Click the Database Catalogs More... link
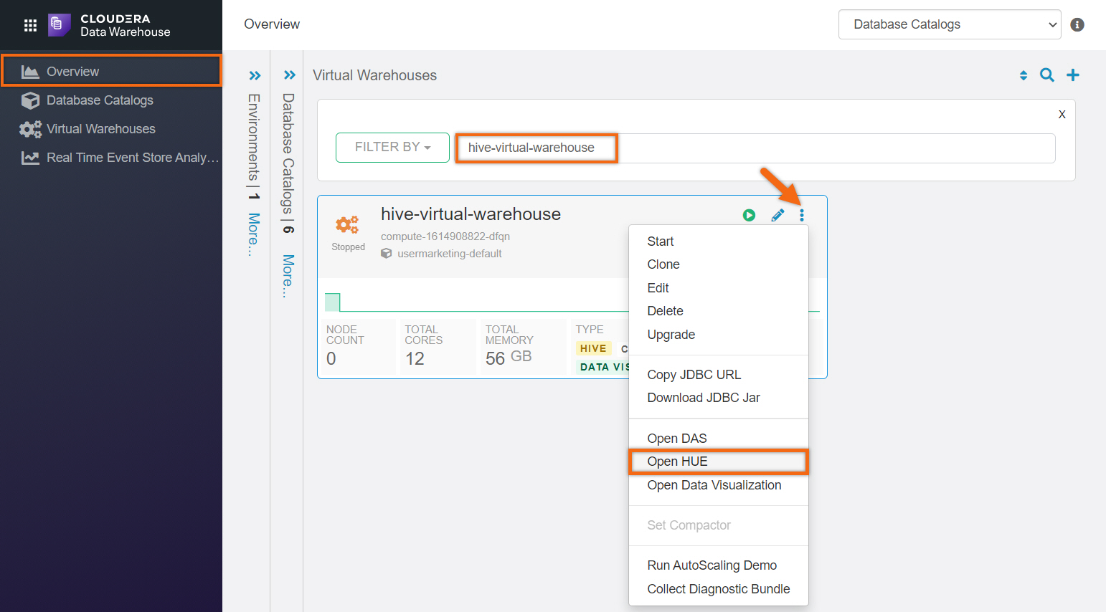The image size is (1106, 612). [288, 276]
